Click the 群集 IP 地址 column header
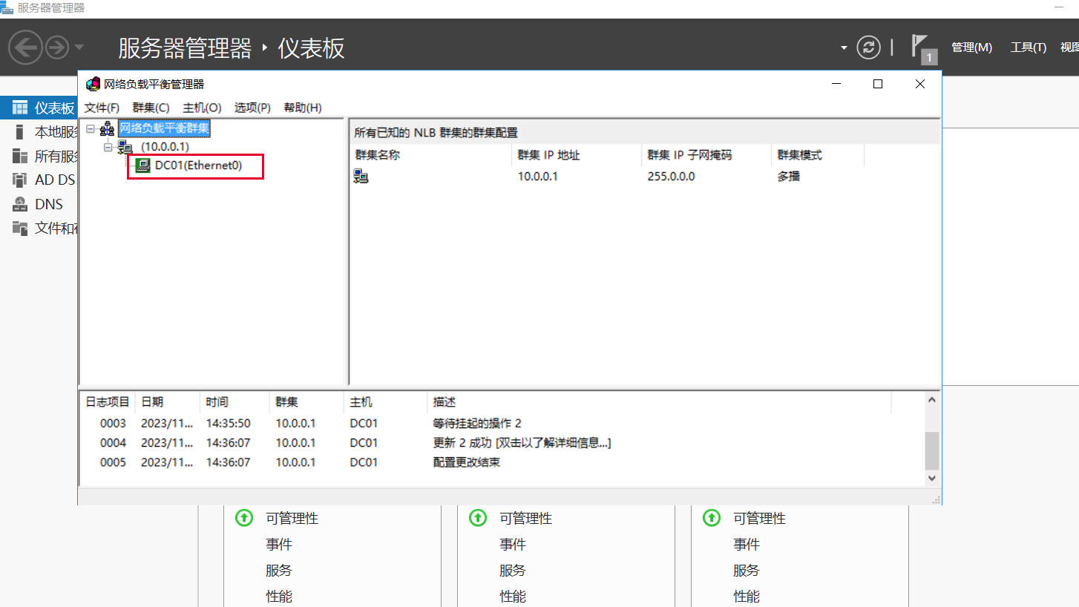Image resolution: width=1079 pixels, height=607 pixels. click(x=548, y=155)
